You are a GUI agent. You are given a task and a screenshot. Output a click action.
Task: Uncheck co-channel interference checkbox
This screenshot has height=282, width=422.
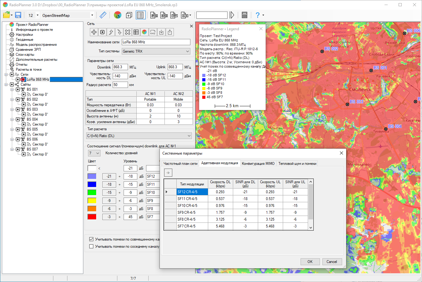click(91, 239)
